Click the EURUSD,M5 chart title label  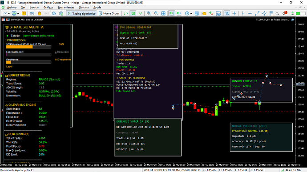27,20
